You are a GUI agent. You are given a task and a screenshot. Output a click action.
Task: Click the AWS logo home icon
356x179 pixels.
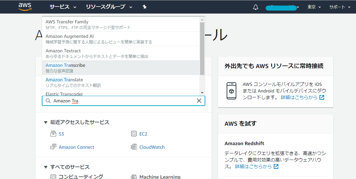(x=25, y=7)
